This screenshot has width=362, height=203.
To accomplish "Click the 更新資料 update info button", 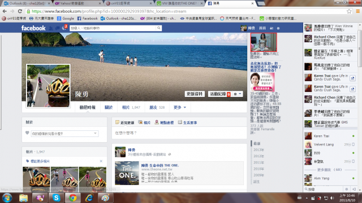I will (195, 94).
